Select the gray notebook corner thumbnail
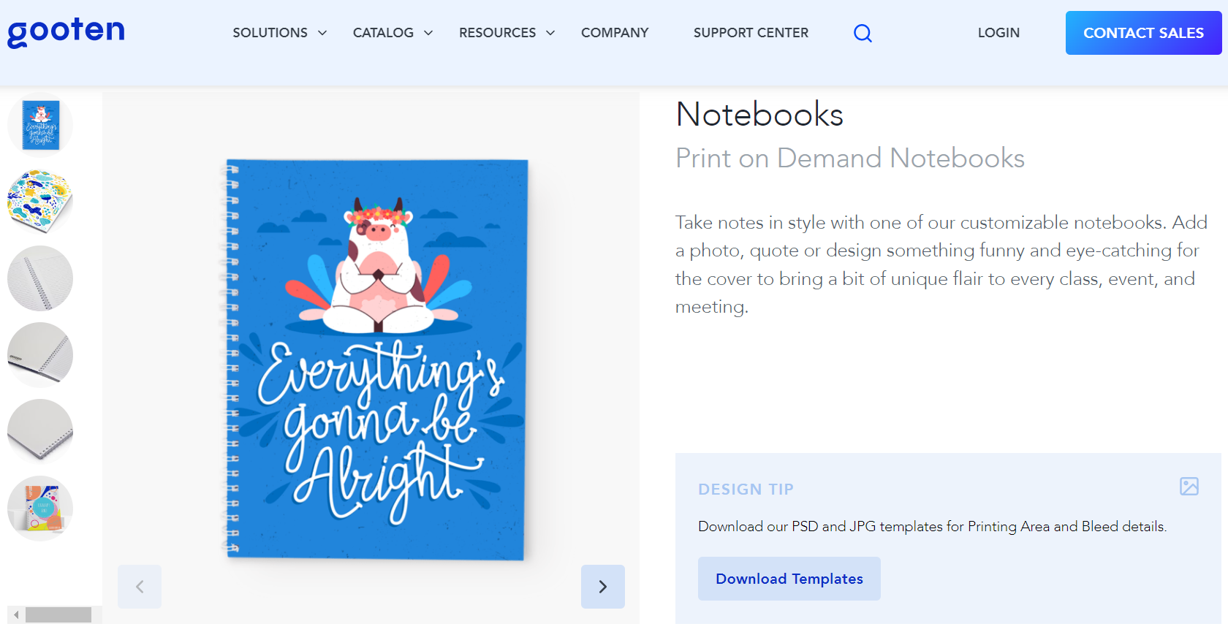1228x632 pixels. 40,432
